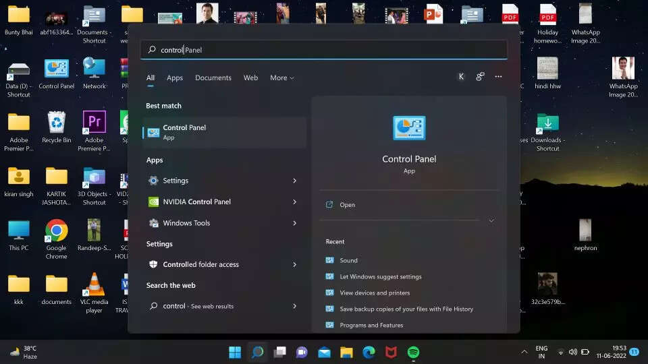The image size is (648, 364).
Task: Select the Network desktop icon
Action: point(94,73)
